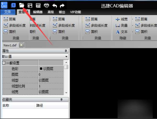Undo the last action with arrow icon
This screenshot has width=157, height=119.
tap(55, 6)
